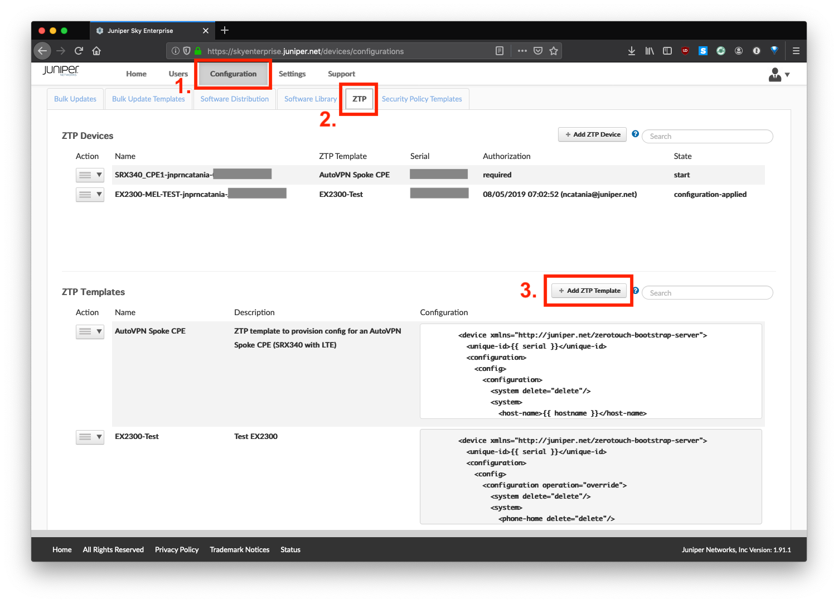
Task: Follow the Privacy Policy footer link
Action: pyautogui.click(x=177, y=549)
